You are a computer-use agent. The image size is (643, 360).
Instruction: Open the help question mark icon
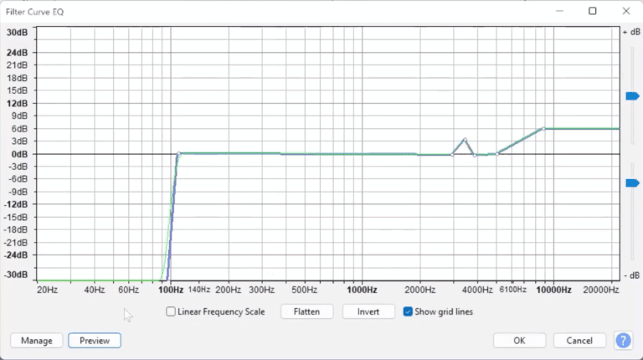click(x=623, y=340)
